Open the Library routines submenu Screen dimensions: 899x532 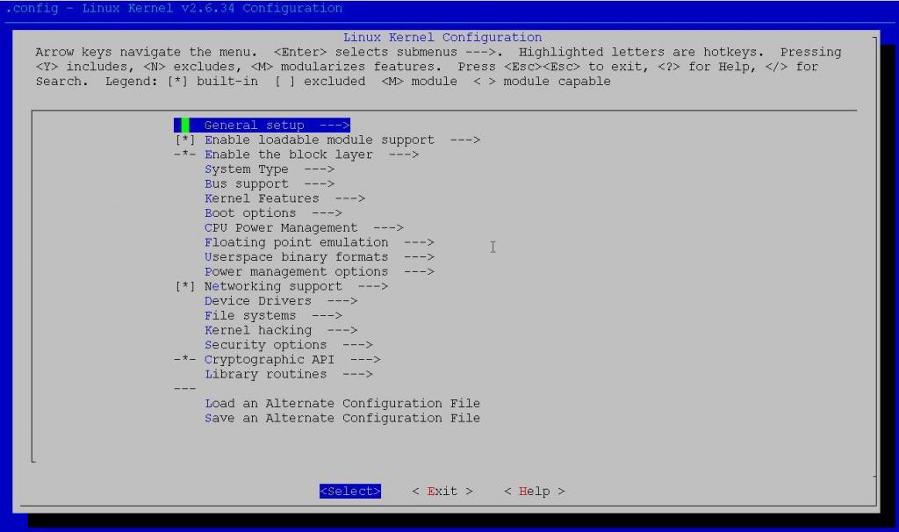(288, 374)
